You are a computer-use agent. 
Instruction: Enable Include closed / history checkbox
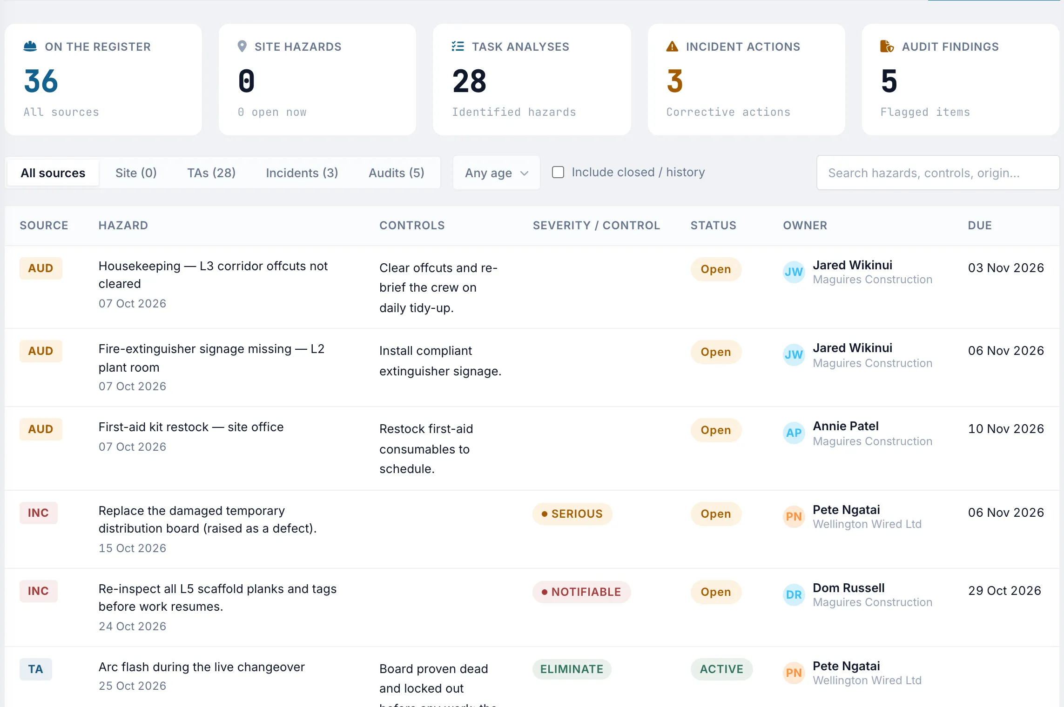point(558,172)
